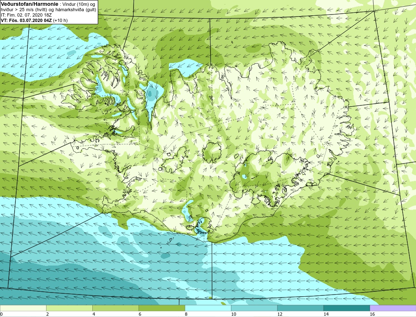This screenshot has width=416, height=317.
Task: Click the legend scale label '8'
Action: 186,314
